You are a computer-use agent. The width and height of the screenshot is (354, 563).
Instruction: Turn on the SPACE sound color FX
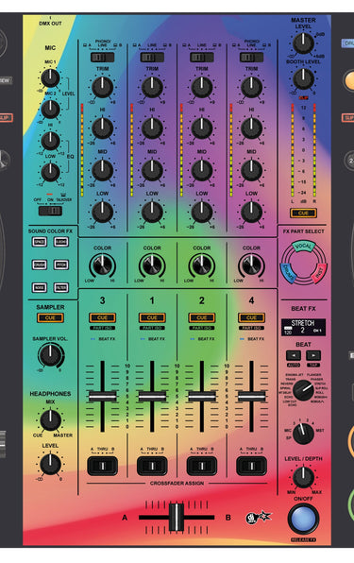(x=40, y=242)
